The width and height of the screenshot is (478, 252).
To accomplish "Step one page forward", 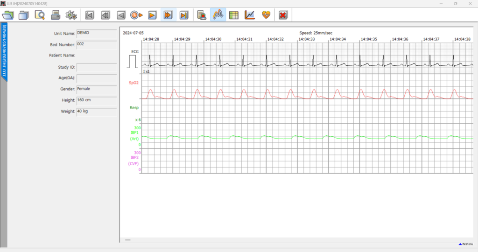I will click(152, 15).
